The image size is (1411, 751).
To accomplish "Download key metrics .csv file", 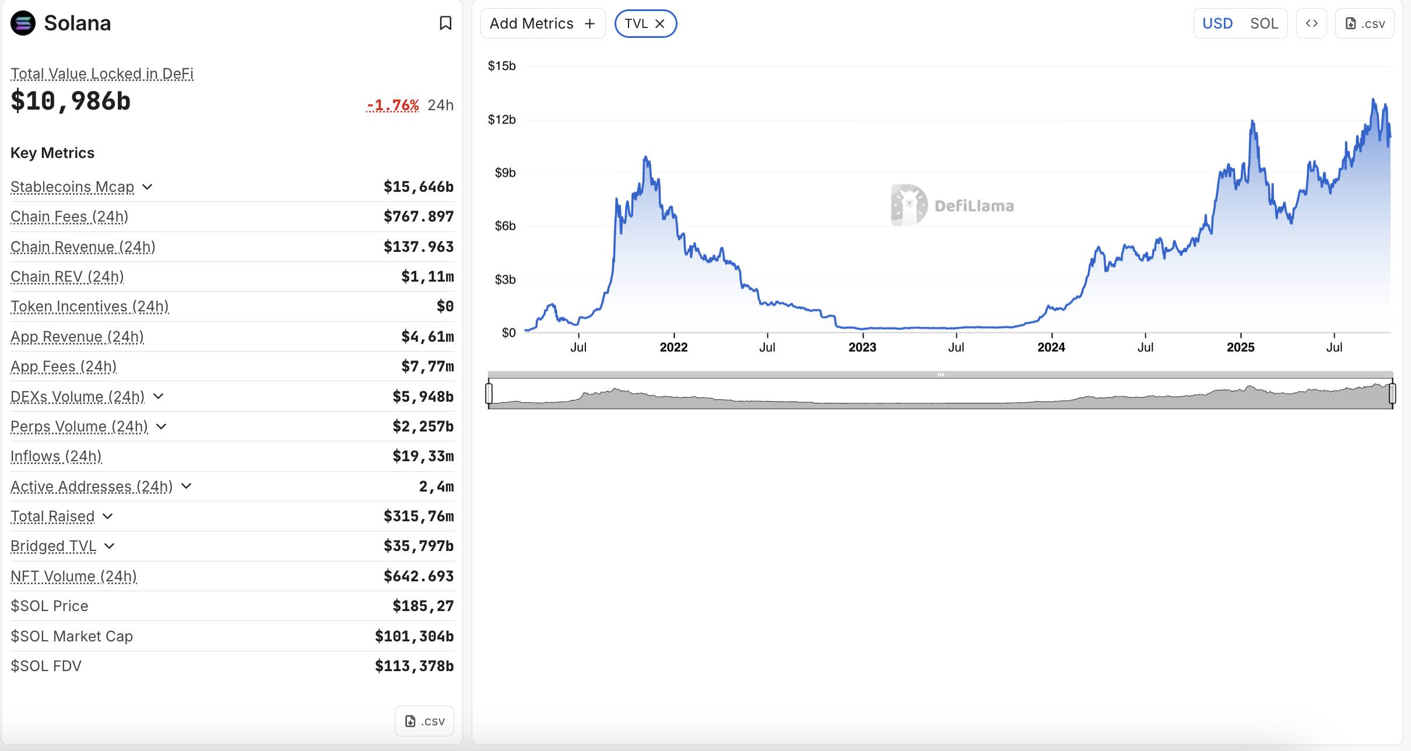I will pos(424,721).
